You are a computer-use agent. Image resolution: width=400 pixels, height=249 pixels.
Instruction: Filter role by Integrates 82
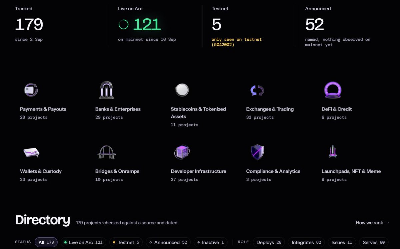pos(306,242)
